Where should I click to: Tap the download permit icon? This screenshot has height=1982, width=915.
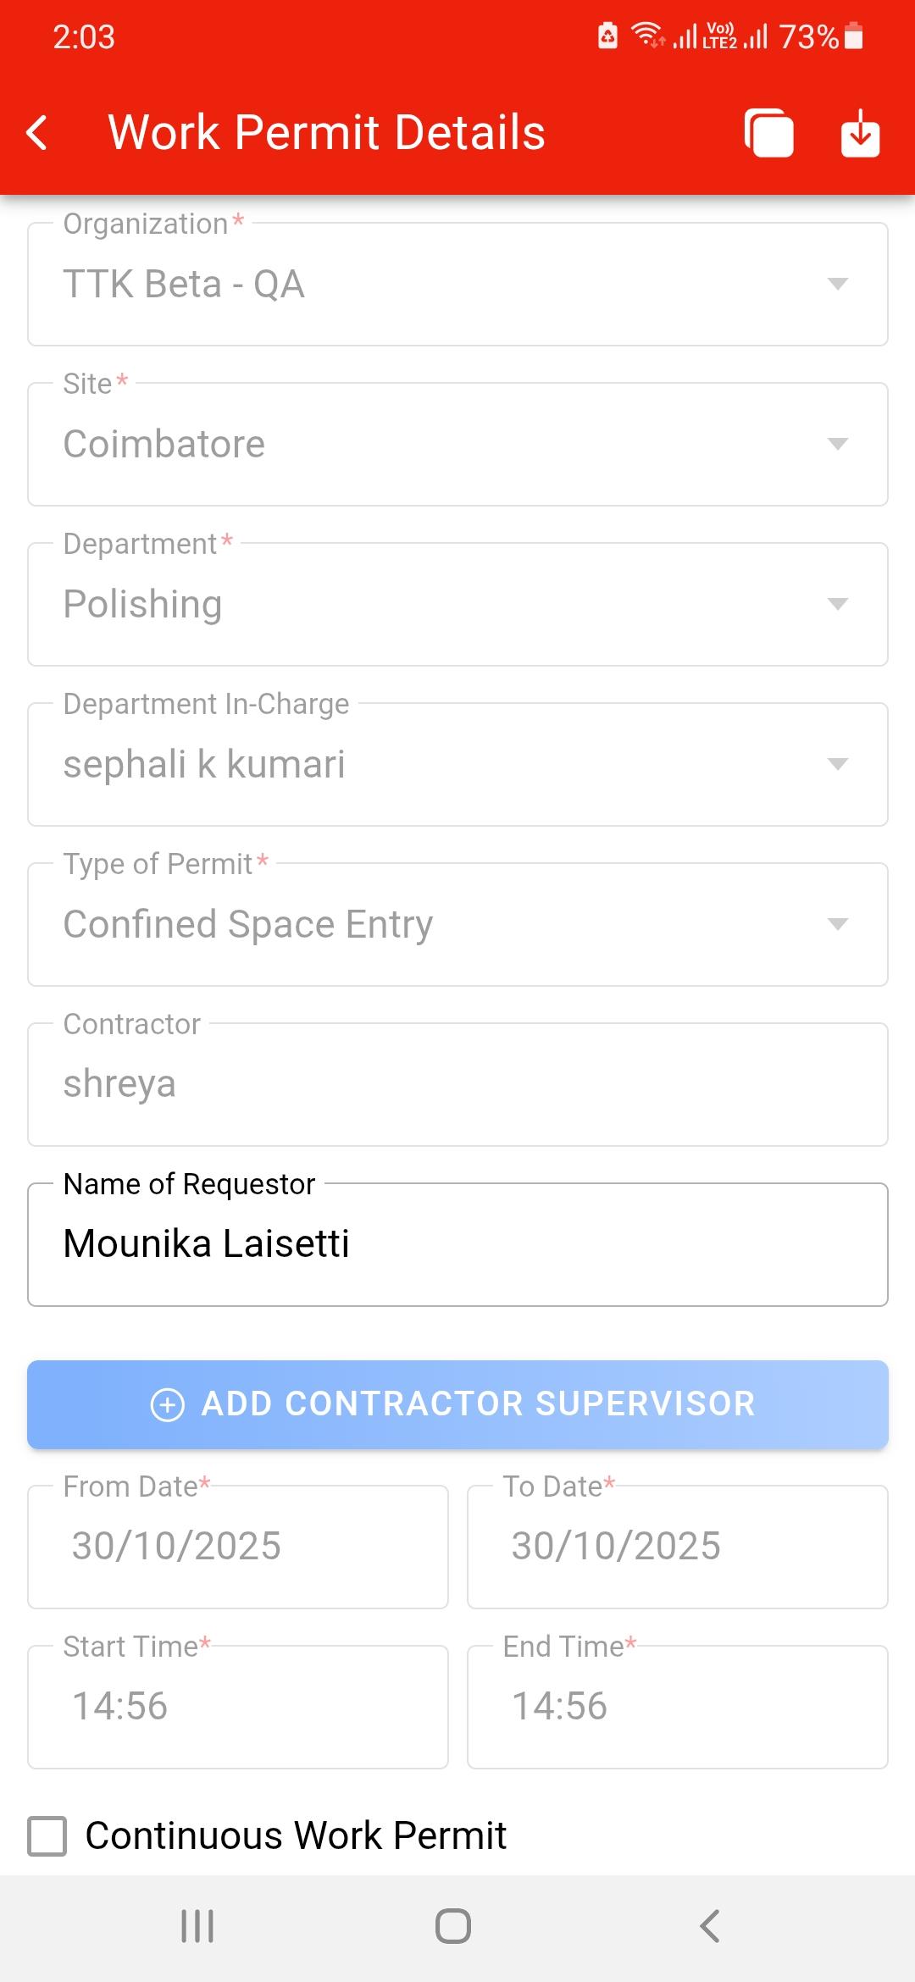[860, 133]
